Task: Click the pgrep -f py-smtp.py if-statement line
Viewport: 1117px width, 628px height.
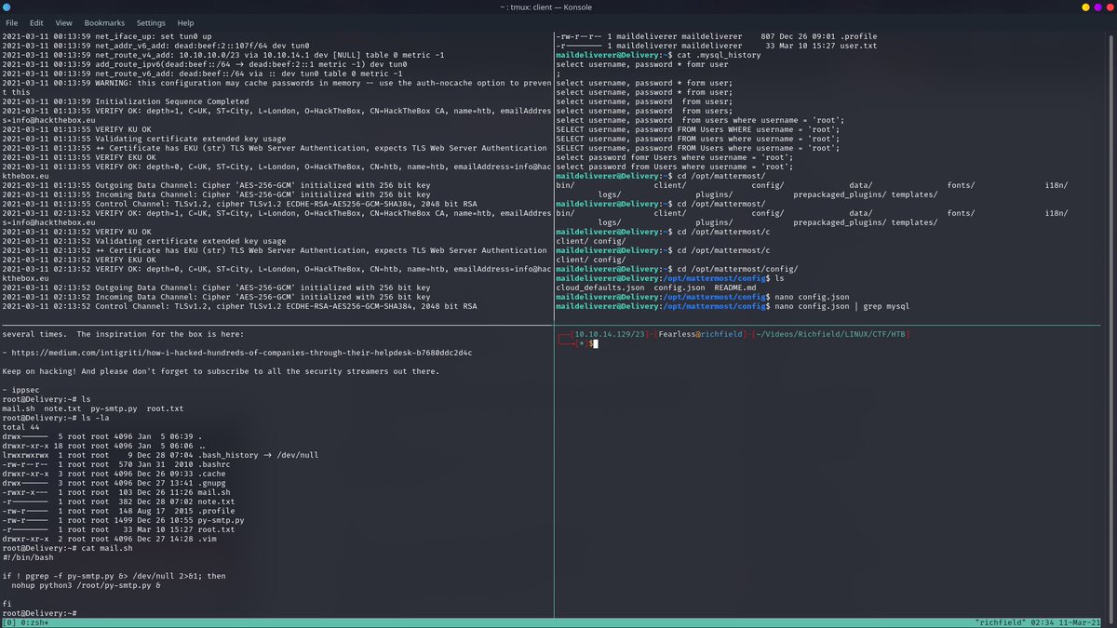Action: click(x=114, y=575)
